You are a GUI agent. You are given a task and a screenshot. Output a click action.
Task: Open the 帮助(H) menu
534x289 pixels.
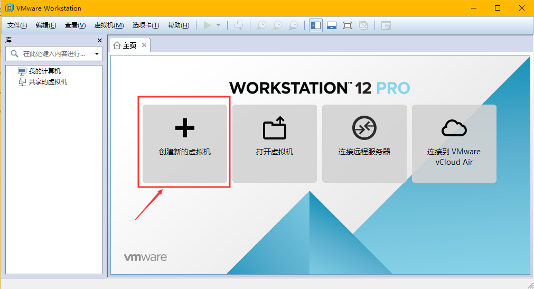point(179,25)
